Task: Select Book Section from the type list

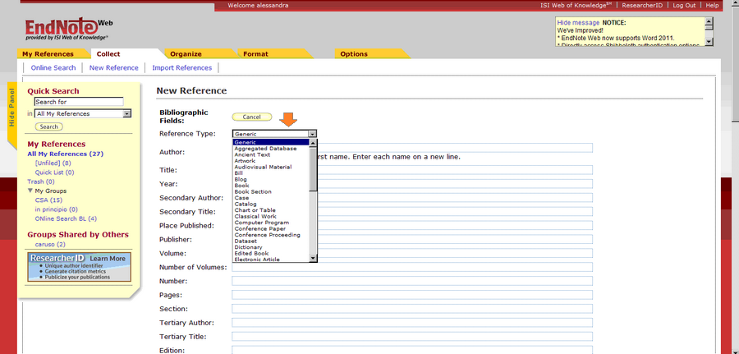Action: tap(253, 191)
